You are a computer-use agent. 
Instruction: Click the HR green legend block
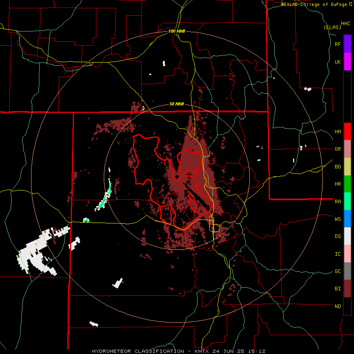coord(347,184)
